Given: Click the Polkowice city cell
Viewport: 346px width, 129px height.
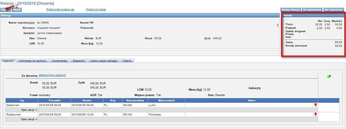Looking at the screenshot, I should click(x=167, y=114).
